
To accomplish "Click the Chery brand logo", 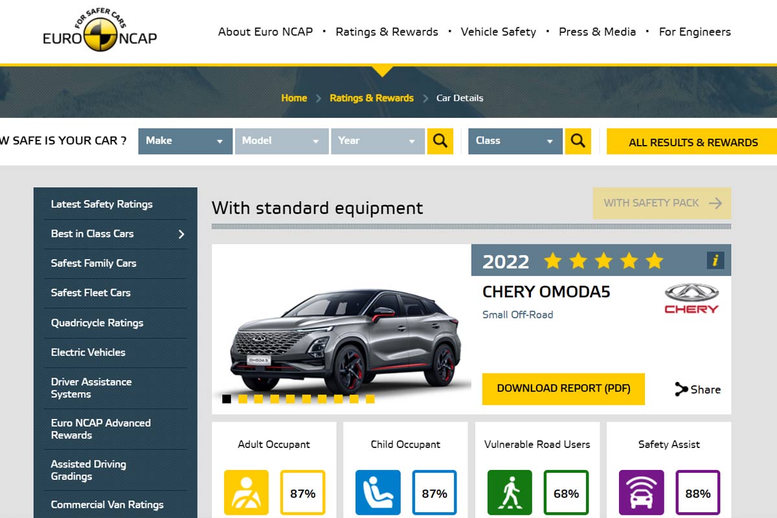I will tap(691, 299).
